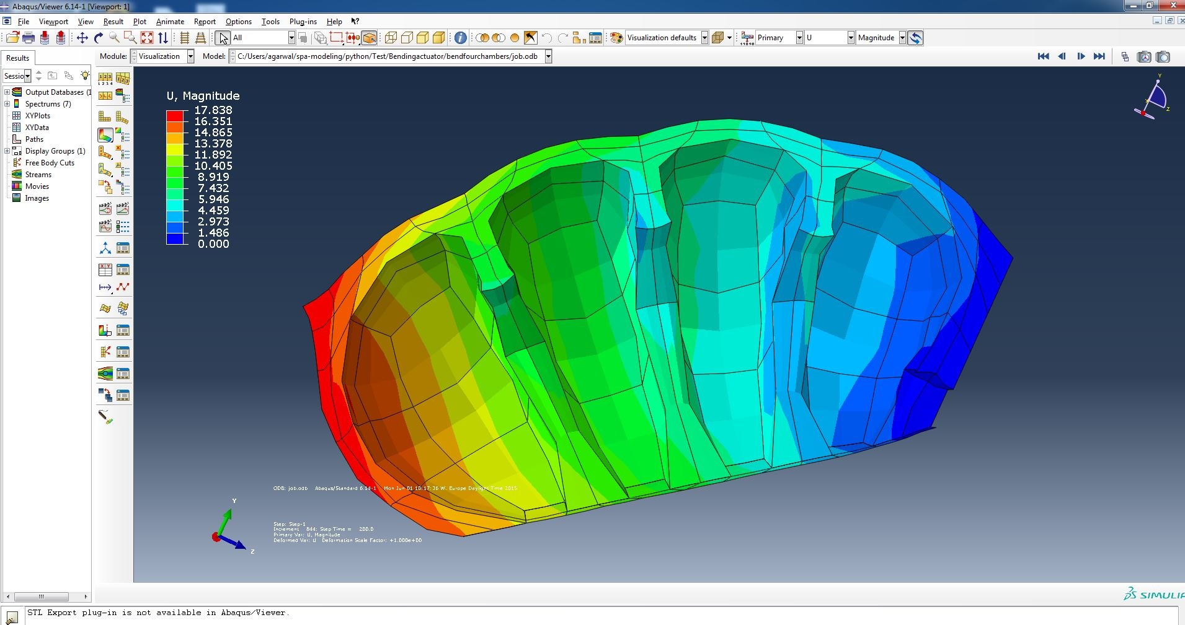Select the Rotate view tool

[x=98, y=38]
